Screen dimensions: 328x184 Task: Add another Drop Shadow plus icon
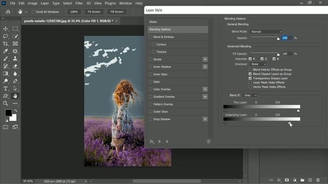click(x=205, y=119)
